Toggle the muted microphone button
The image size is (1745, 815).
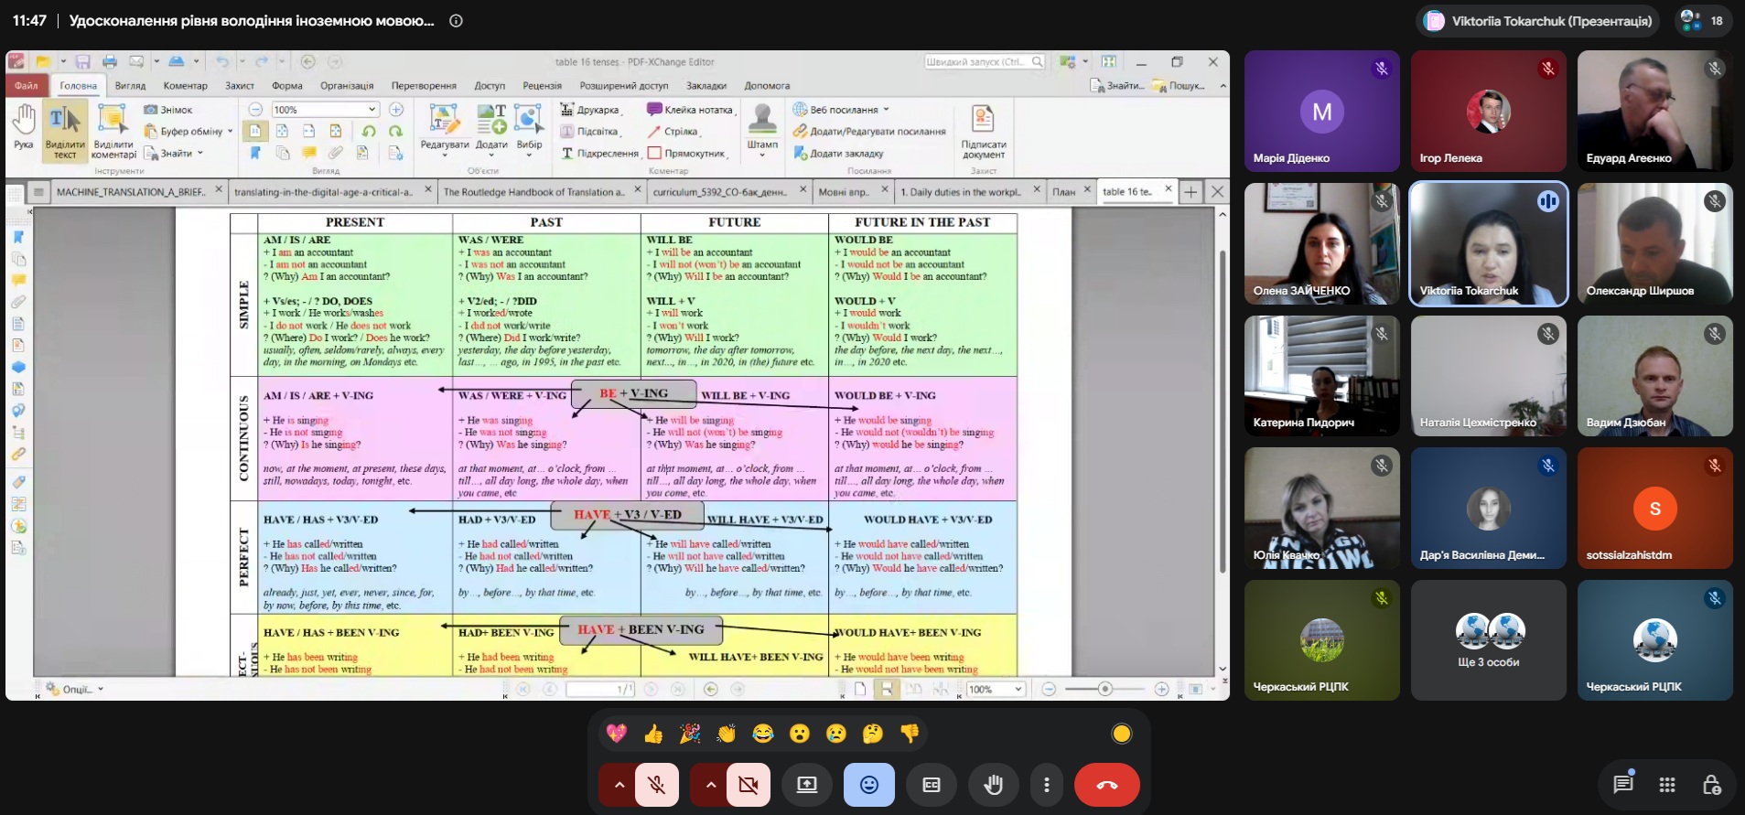[x=657, y=785]
